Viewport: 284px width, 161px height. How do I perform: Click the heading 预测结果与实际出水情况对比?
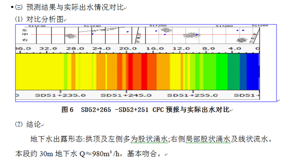(75, 8)
